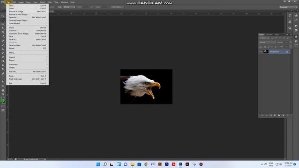Select the Horizontal Type tool
Viewport: 299px width, 168px height.
(3, 77)
